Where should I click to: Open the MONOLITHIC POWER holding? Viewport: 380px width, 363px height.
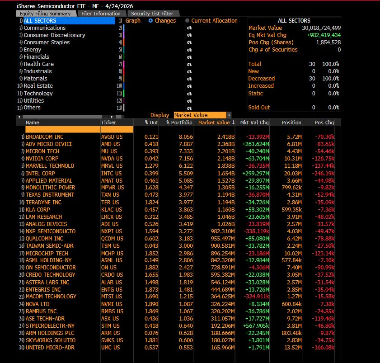pyautogui.click(x=51, y=188)
